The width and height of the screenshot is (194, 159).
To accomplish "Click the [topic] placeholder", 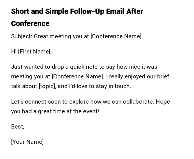I will click(x=47, y=86).
